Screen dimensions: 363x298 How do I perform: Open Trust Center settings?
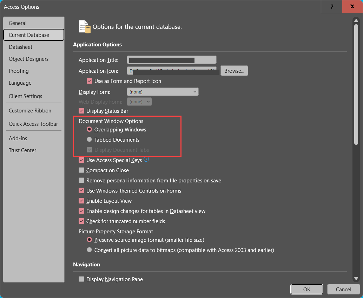pyautogui.click(x=34, y=150)
